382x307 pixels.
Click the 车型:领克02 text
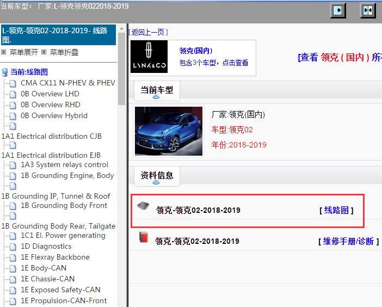point(232,130)
